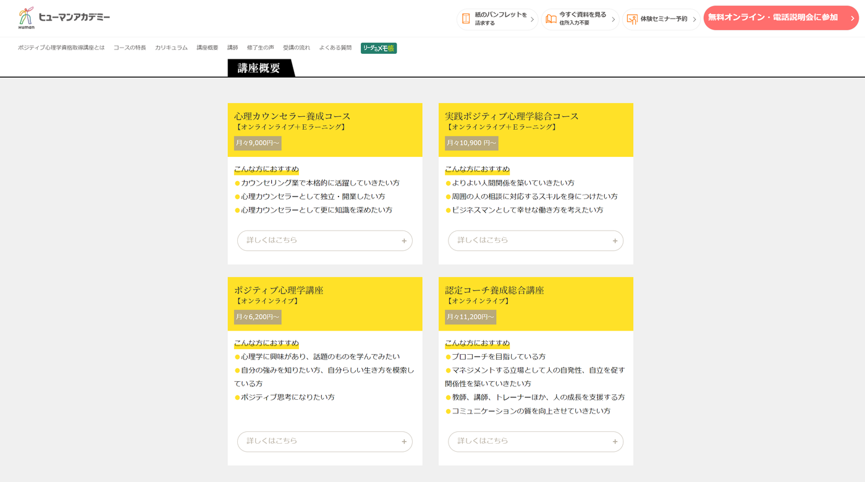
Task: Click the 月々10,900 円～ price tag
Action: [x=471, y=143]
